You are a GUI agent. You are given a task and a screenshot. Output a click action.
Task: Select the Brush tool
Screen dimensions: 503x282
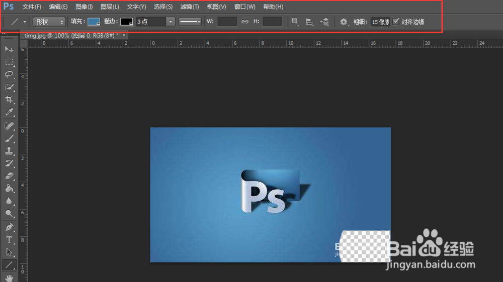tap(9, 138)
